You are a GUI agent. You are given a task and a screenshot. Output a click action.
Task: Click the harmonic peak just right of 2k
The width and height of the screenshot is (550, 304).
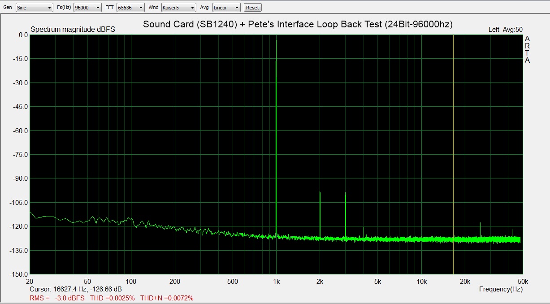click(x=345, y=215)
